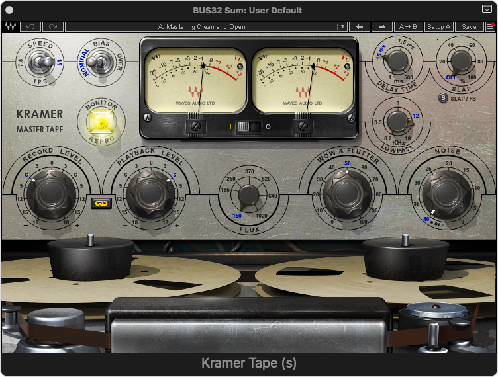498x377 pixels.
Task: Load the next preset with right arrow
Action: (x=381, y=27)
